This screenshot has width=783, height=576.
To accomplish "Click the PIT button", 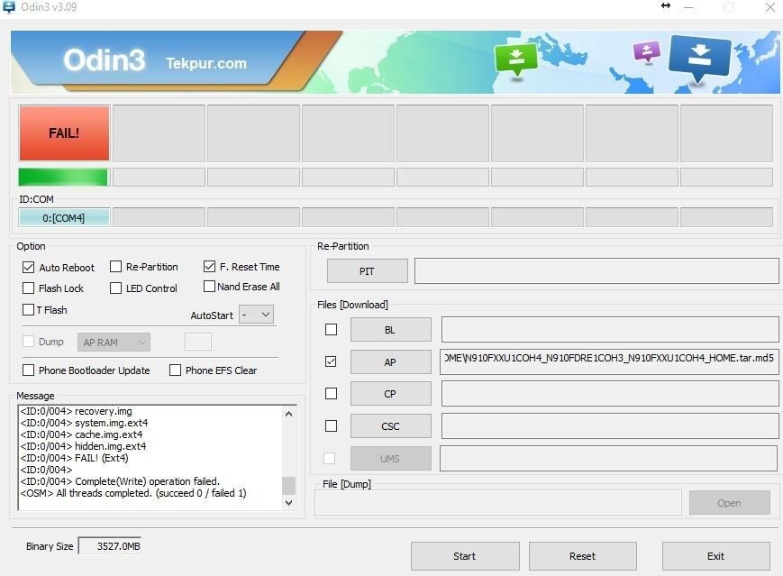I will [x=367, y=271].
